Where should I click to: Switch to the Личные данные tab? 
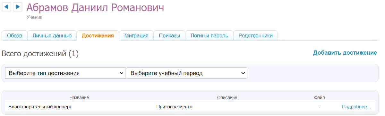click(52, 35)
